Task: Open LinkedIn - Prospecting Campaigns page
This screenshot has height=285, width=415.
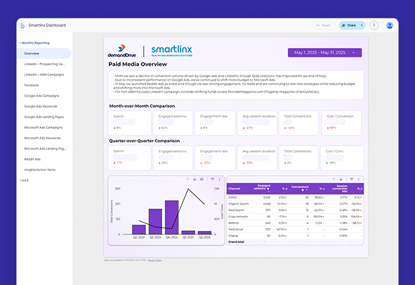Action: click(x=44, y=64)
